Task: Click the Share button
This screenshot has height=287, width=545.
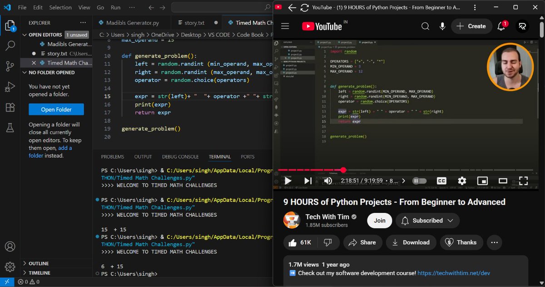Action: coord(362,242)
